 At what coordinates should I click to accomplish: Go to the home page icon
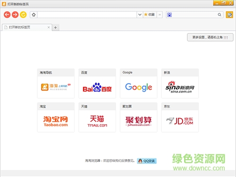click(x=34, y=15)
